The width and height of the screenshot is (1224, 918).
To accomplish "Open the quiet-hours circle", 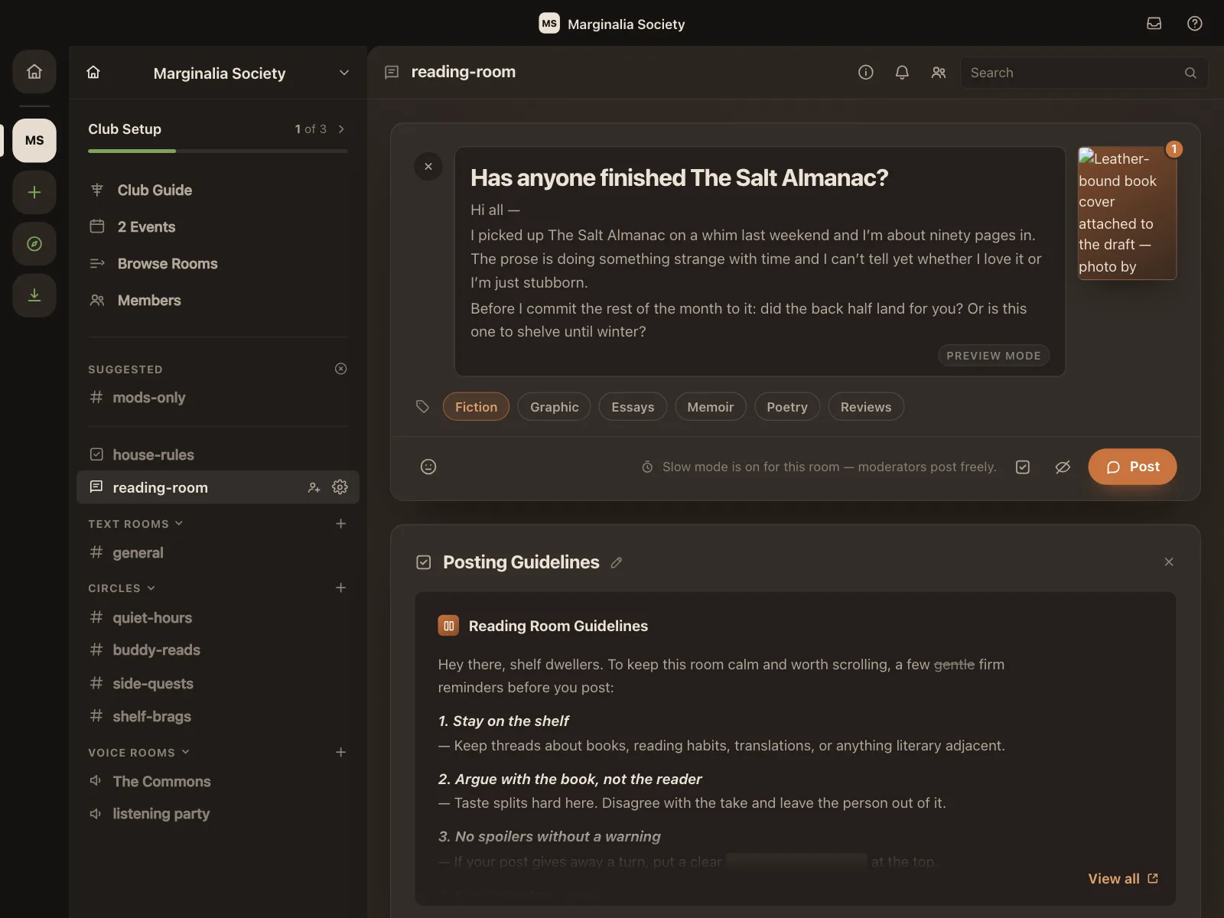I will 218,617.
